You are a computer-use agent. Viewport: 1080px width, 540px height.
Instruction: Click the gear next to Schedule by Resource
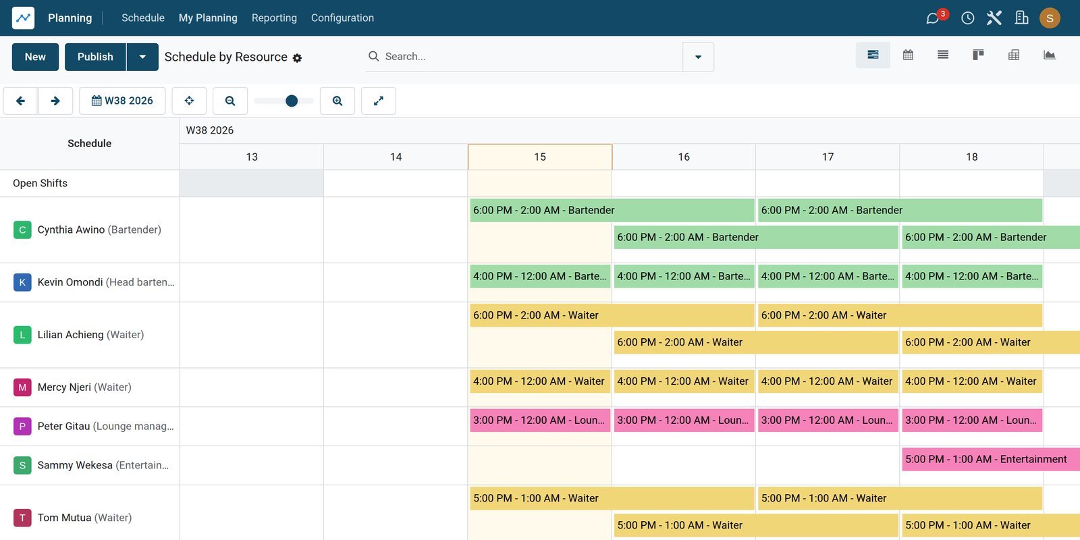(297, 58)
